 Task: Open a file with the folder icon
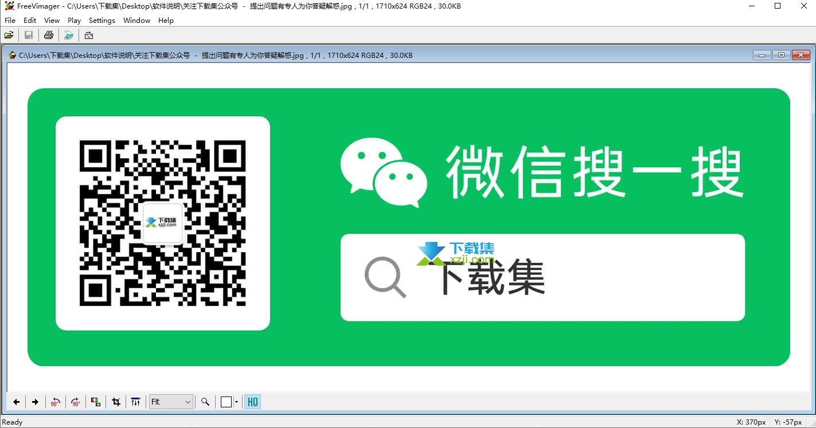tap(9, 36)
